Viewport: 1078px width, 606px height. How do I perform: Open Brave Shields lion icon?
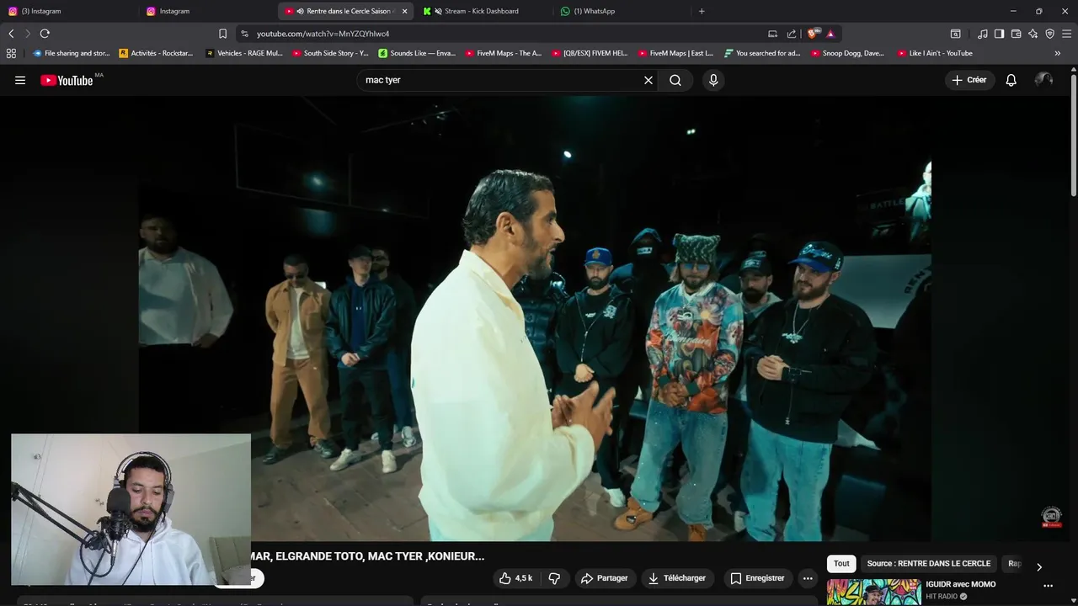pos(813,34)
